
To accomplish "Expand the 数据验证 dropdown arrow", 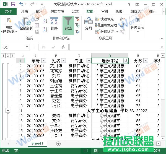I will (117, 32).
